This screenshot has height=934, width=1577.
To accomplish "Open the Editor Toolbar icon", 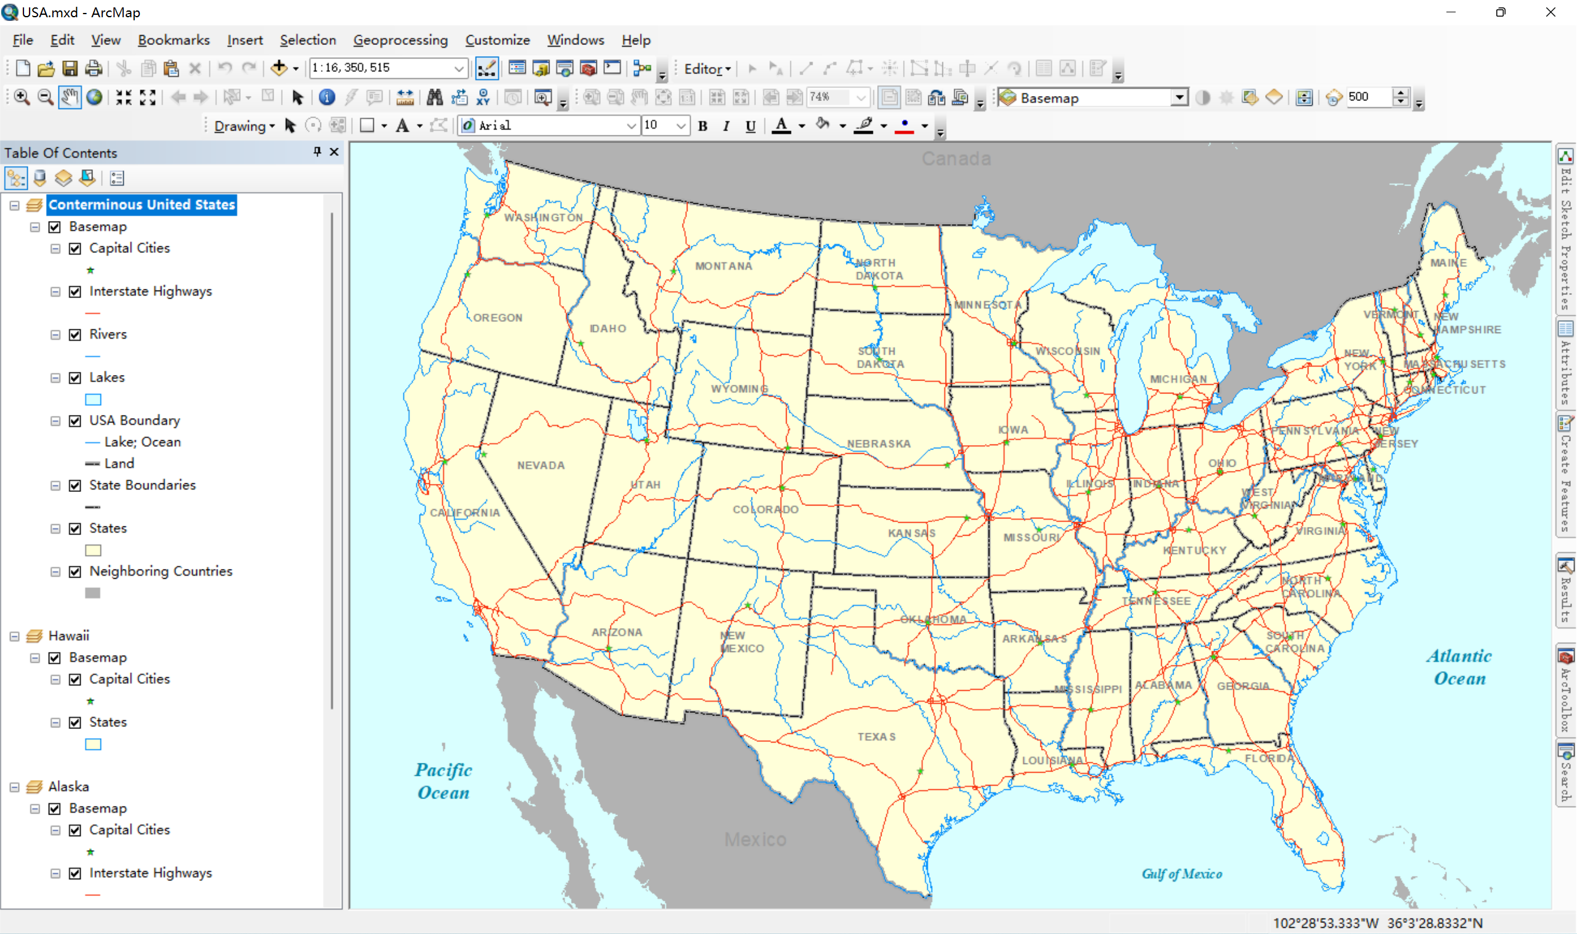I will [487, 68].
